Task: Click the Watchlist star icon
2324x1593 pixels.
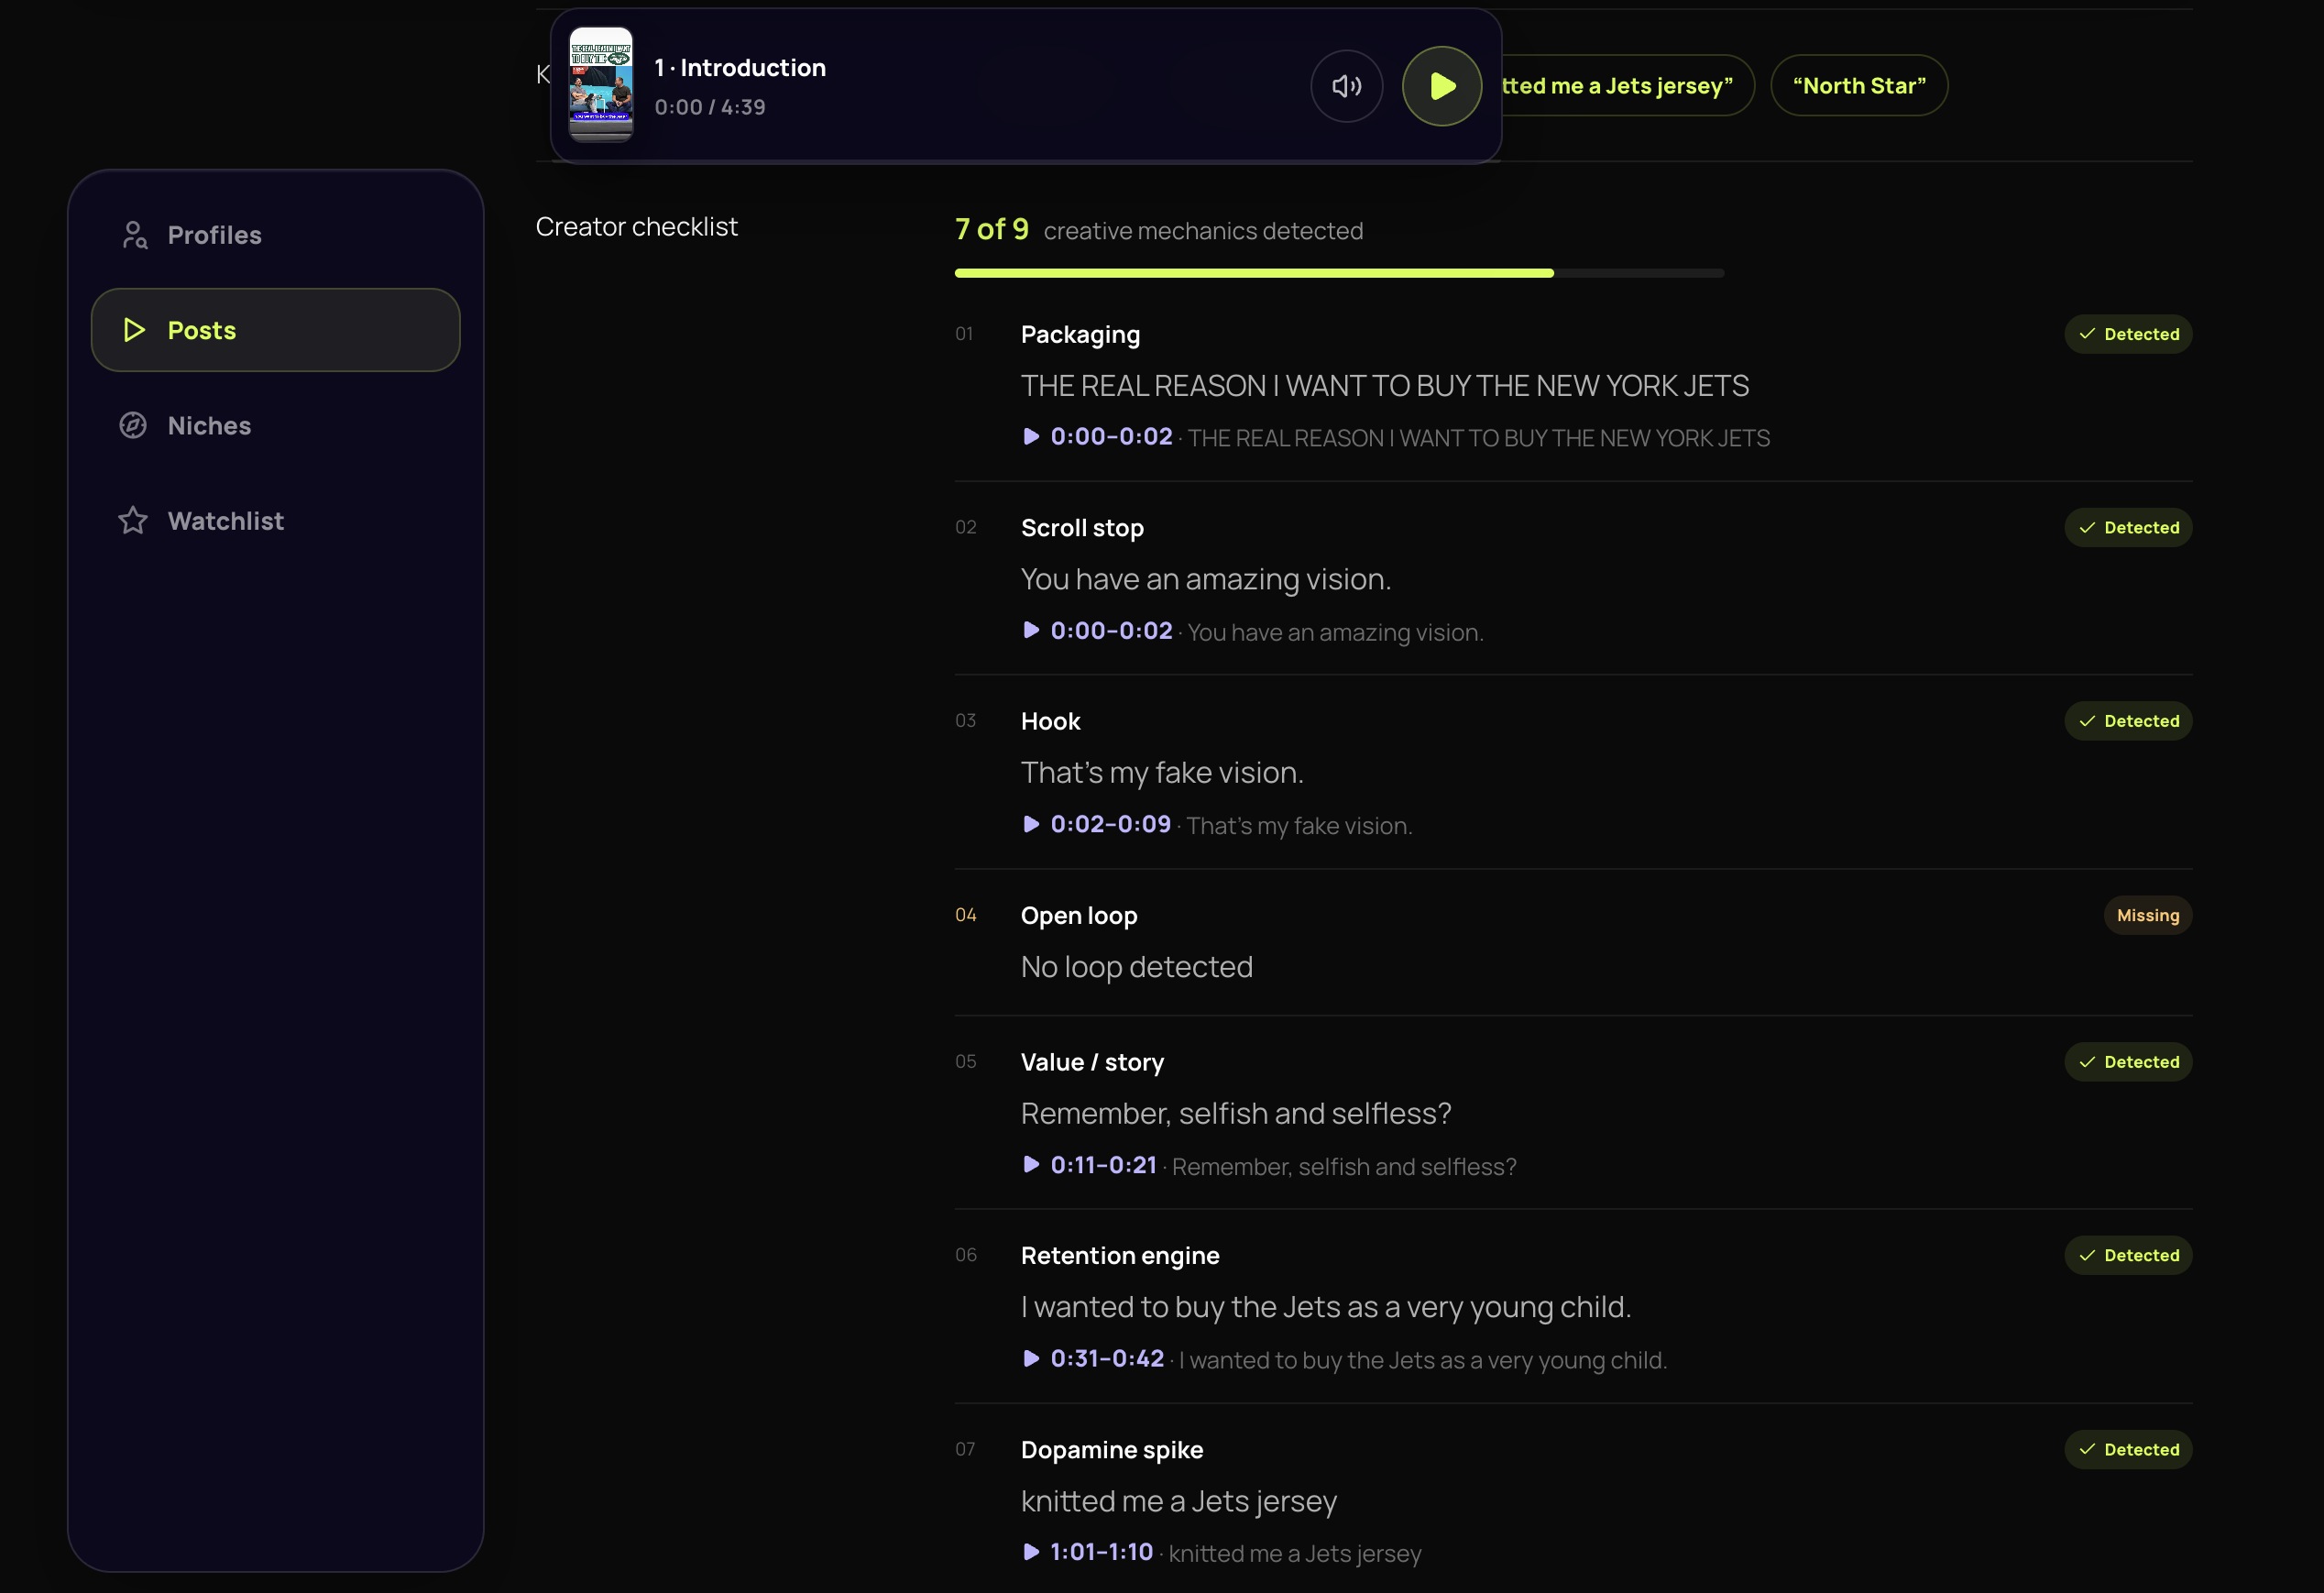Action: [x=133, y=520]
